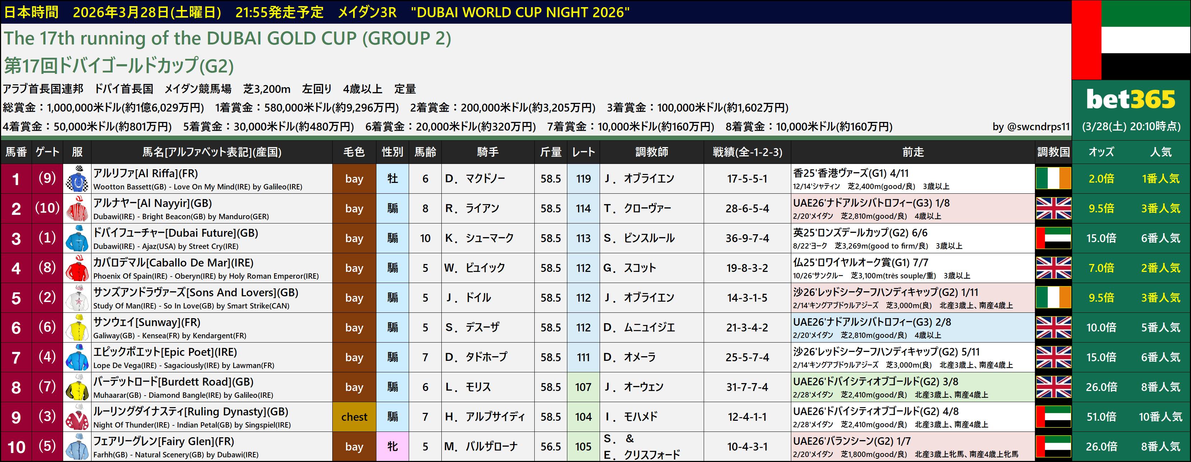Click Al Riffa's 2.0倍 odds cell
The width and height of the screenshot is (1191, 462).
pyautogui.click(x=1101, y=179)
